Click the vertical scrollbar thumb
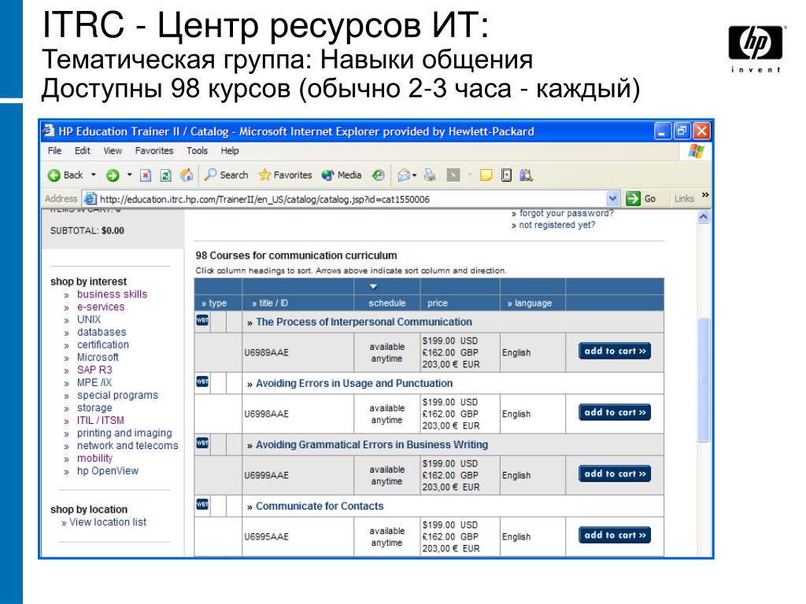This screenshot has width=806, height=604. coord(703,380)
